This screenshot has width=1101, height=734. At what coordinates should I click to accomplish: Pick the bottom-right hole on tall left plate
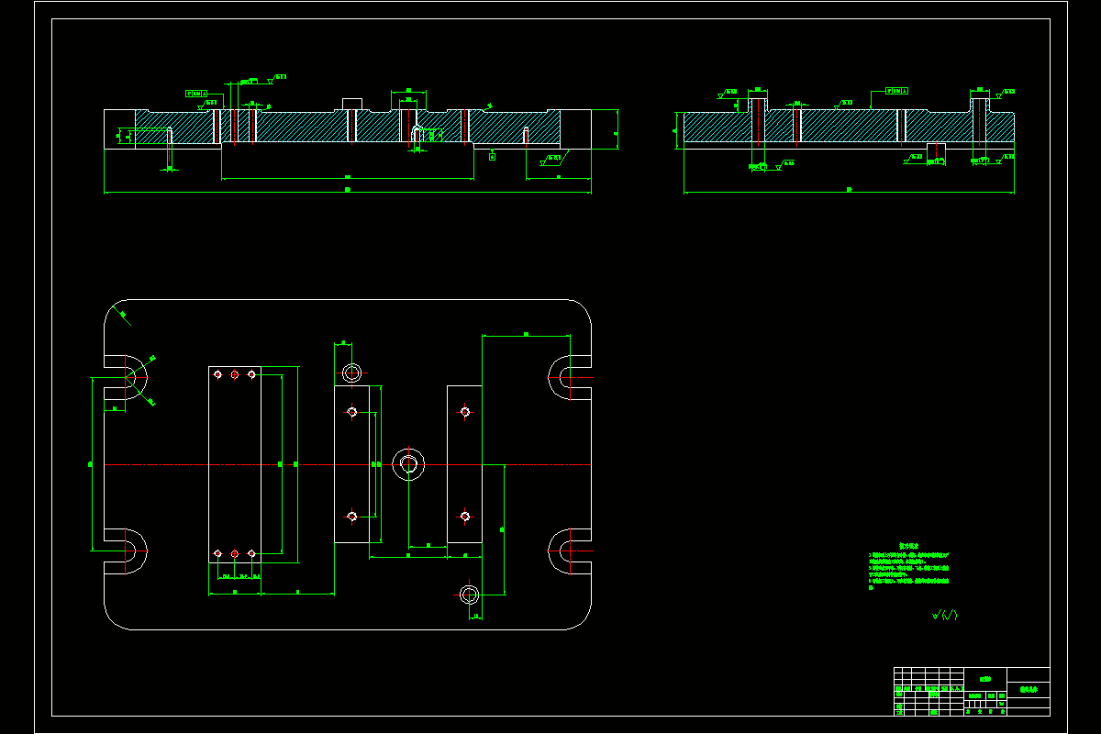[251, 553]
